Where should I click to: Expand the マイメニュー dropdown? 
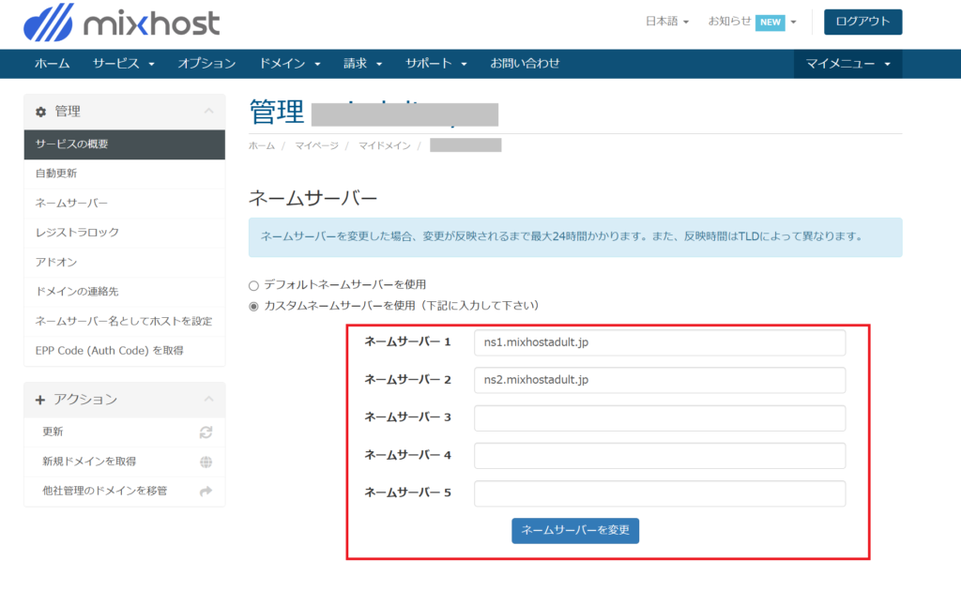pos(848,64)
